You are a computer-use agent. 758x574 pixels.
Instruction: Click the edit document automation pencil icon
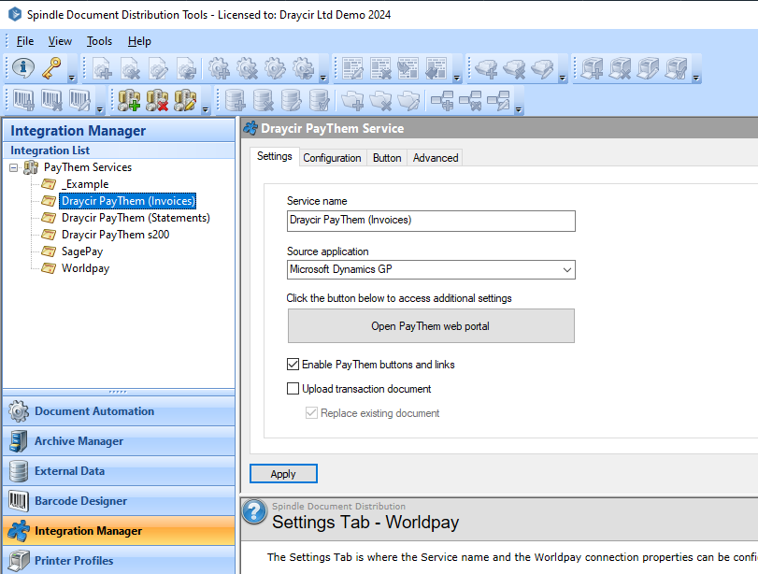point(158,68)
